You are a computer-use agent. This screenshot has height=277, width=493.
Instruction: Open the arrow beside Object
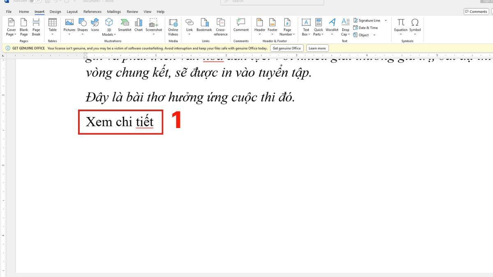click(375, 35)
